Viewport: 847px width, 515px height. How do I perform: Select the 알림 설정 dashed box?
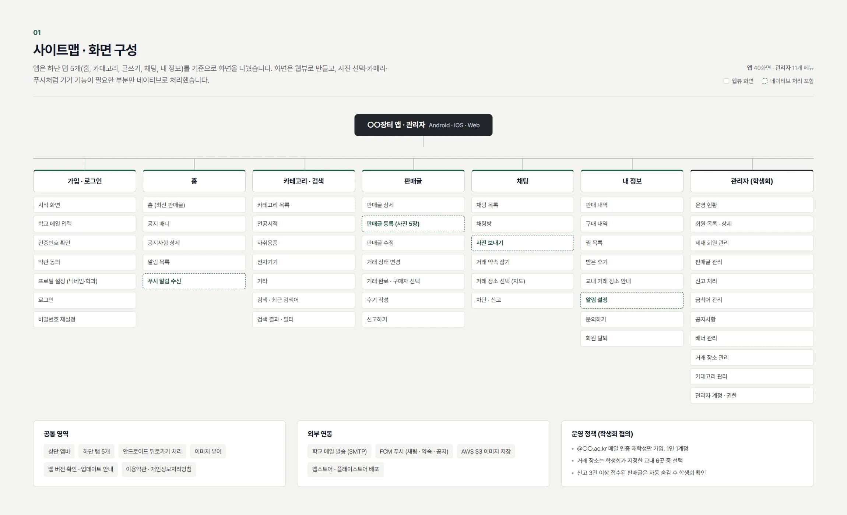pos(632,300)
